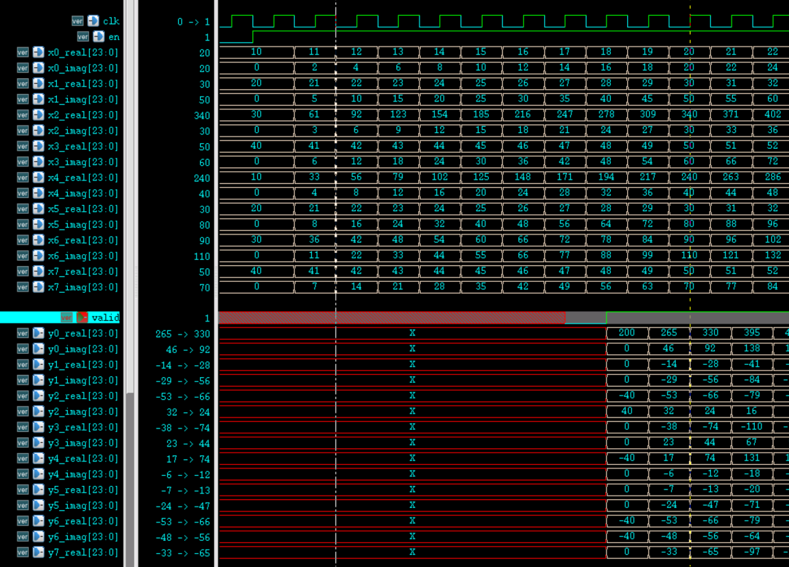This screenshot has height=567, width=789.
Task: Click the value 340 on the x2_real waveform
Action: pos(689,114)
